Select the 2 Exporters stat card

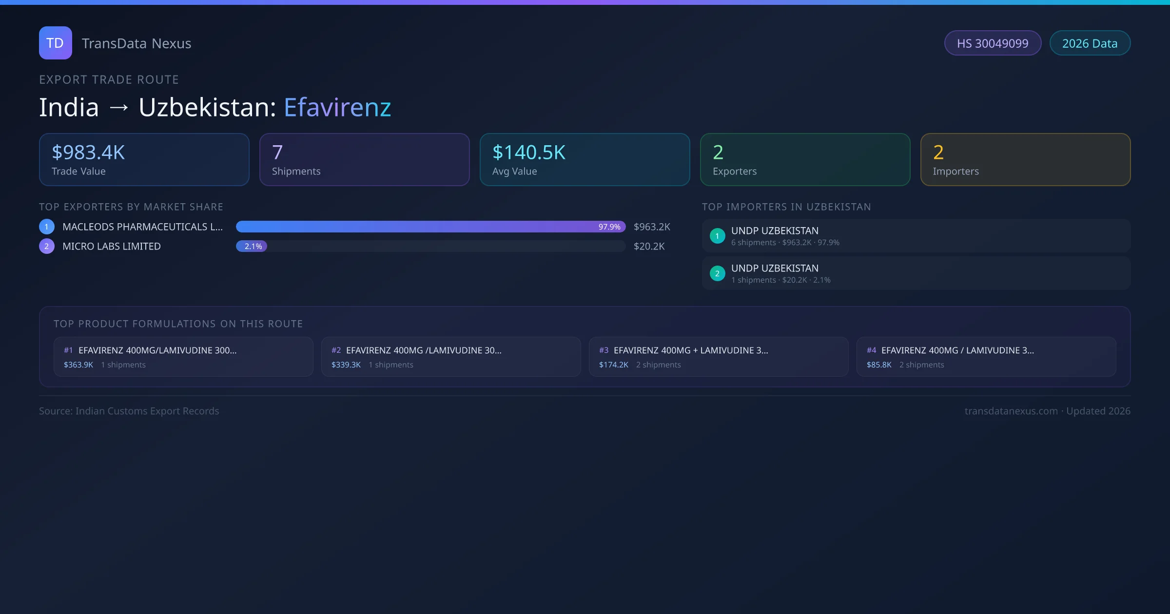click(x=805, y=160)
